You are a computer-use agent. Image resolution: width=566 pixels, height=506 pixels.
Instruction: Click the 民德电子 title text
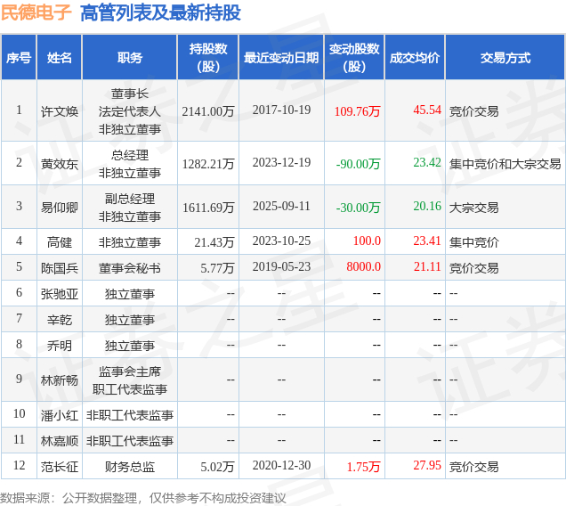[36, 12]
